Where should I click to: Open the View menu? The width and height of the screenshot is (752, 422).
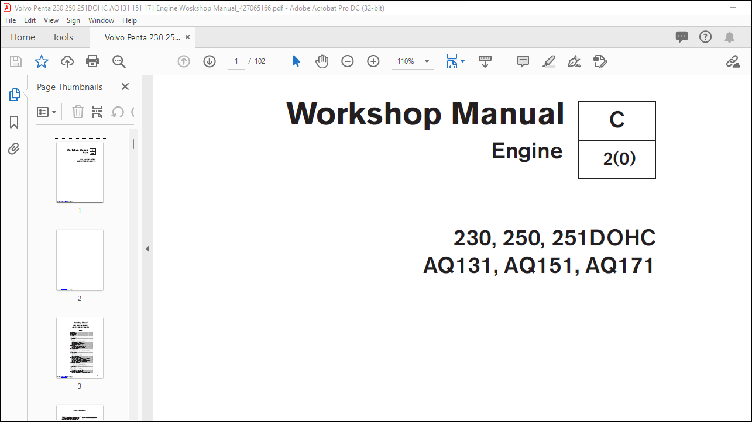(51, 20)
